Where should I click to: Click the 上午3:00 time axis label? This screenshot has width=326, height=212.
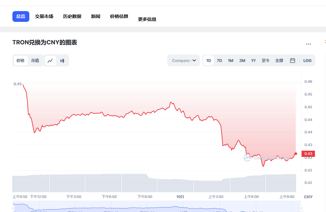click(216, 197)
